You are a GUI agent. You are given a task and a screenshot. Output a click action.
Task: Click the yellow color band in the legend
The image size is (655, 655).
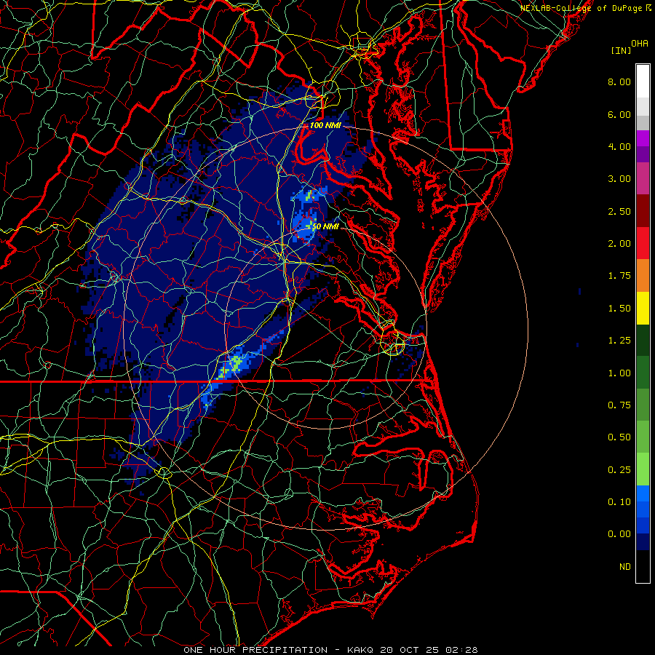643,308
